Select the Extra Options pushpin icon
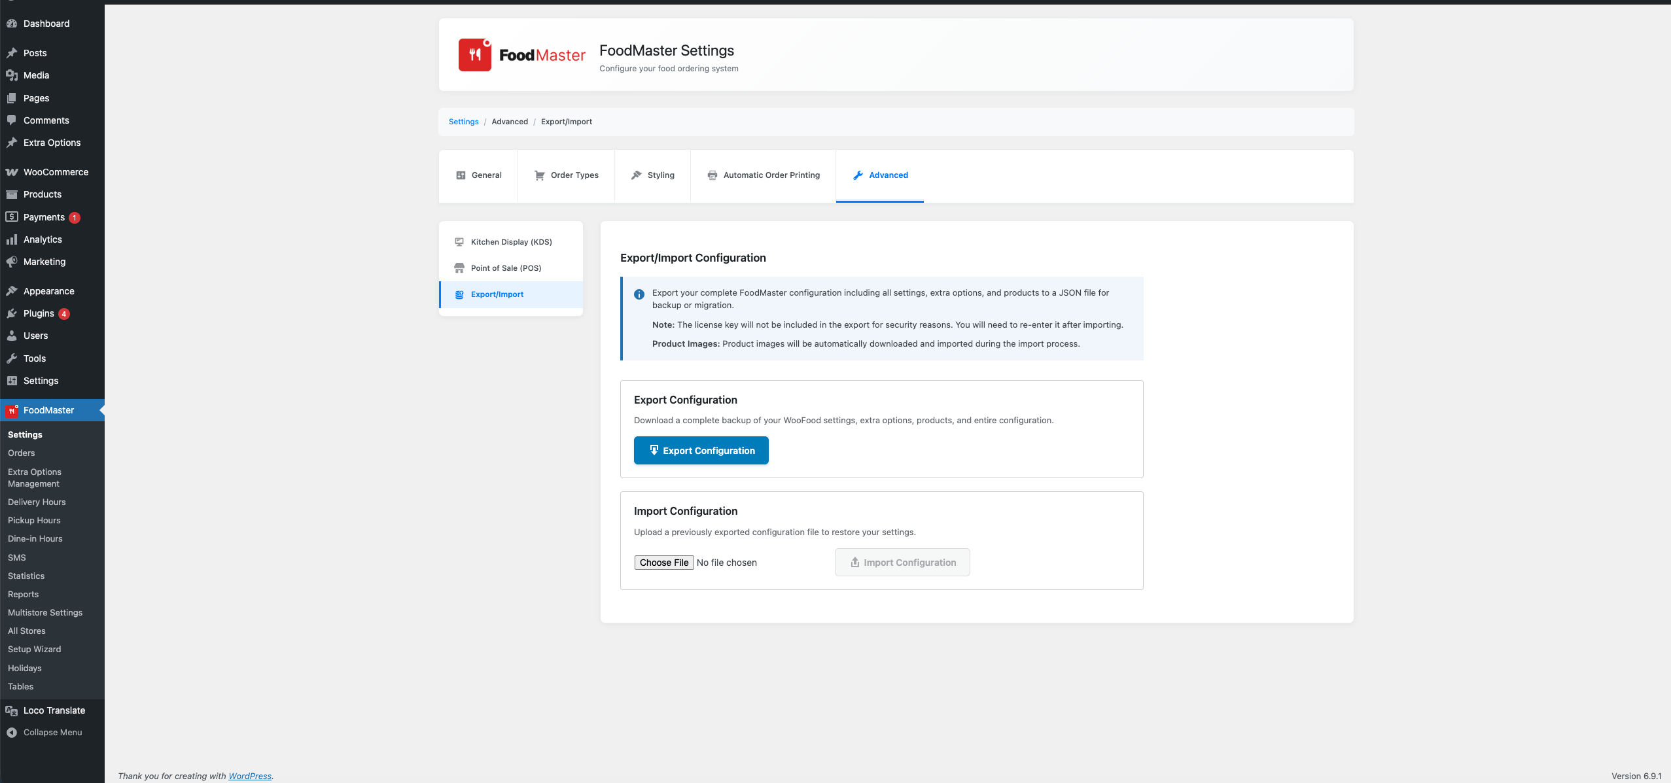 pyautogui.click(x=13, y=143)
